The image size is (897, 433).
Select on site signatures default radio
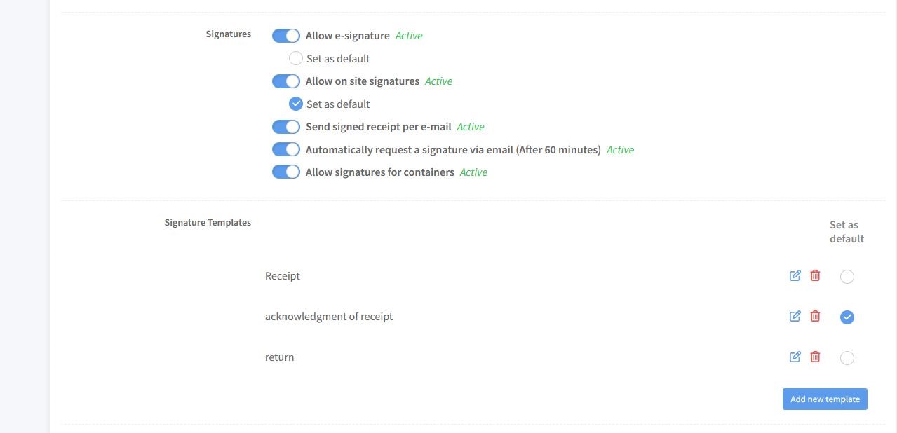(296, 104)
